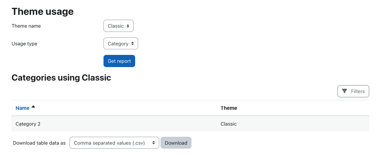Click the Theme usage page heading
This screenshot has height=168, width=384.
[43, 12]
